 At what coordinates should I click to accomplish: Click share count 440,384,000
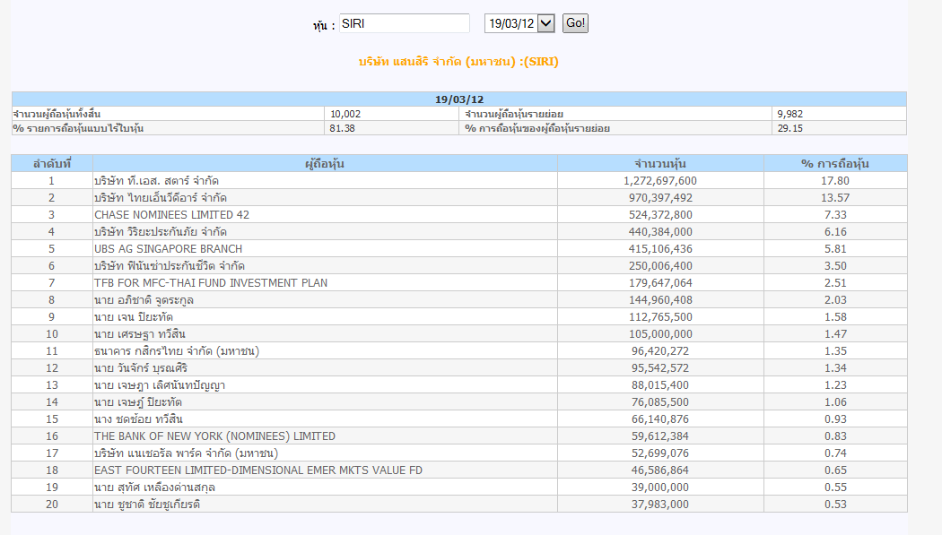tap(660, 232)
